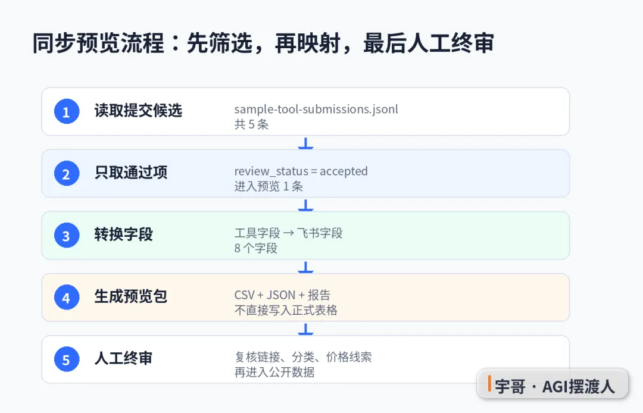643x413 pixels.
Task: Click the review_status = accepted text
Action: [x=301, y=171]
